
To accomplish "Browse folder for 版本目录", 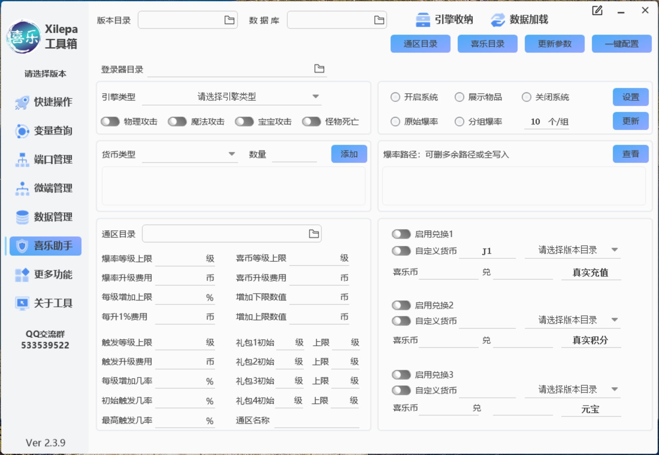I will click(229, 20).
